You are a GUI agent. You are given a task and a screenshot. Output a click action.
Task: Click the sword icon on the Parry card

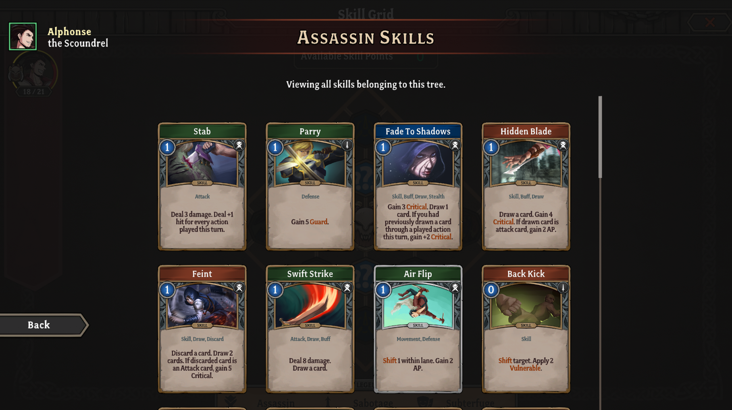pos(347,145)
